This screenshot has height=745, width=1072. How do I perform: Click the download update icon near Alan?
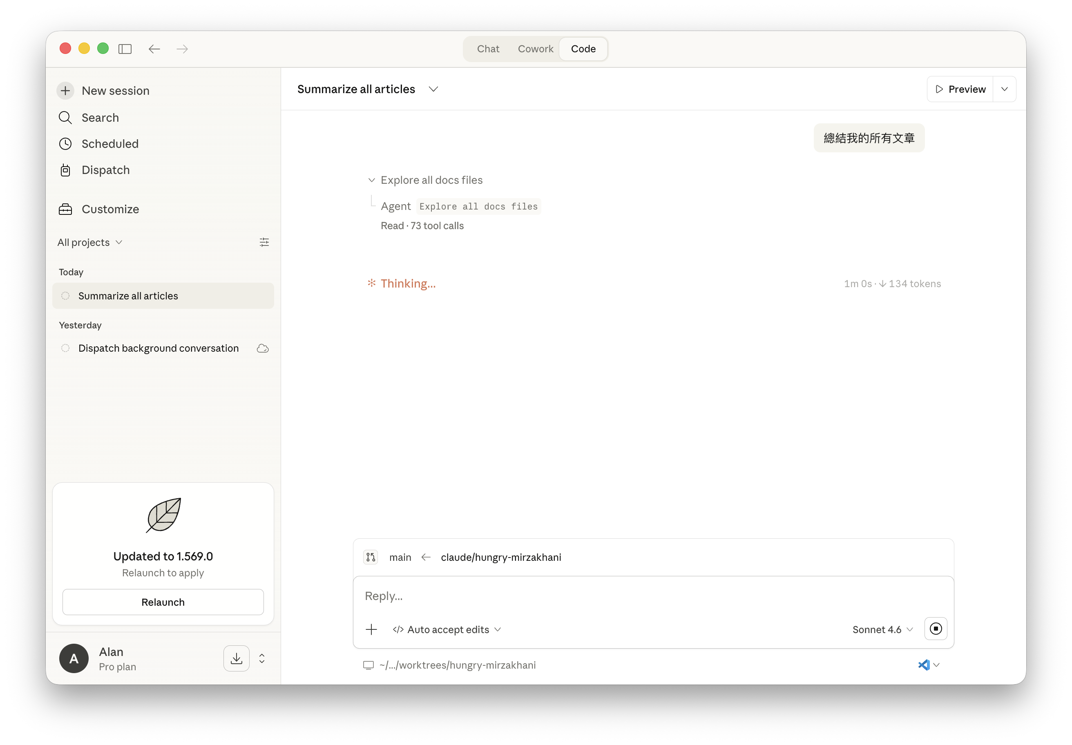tap(236, 658)
